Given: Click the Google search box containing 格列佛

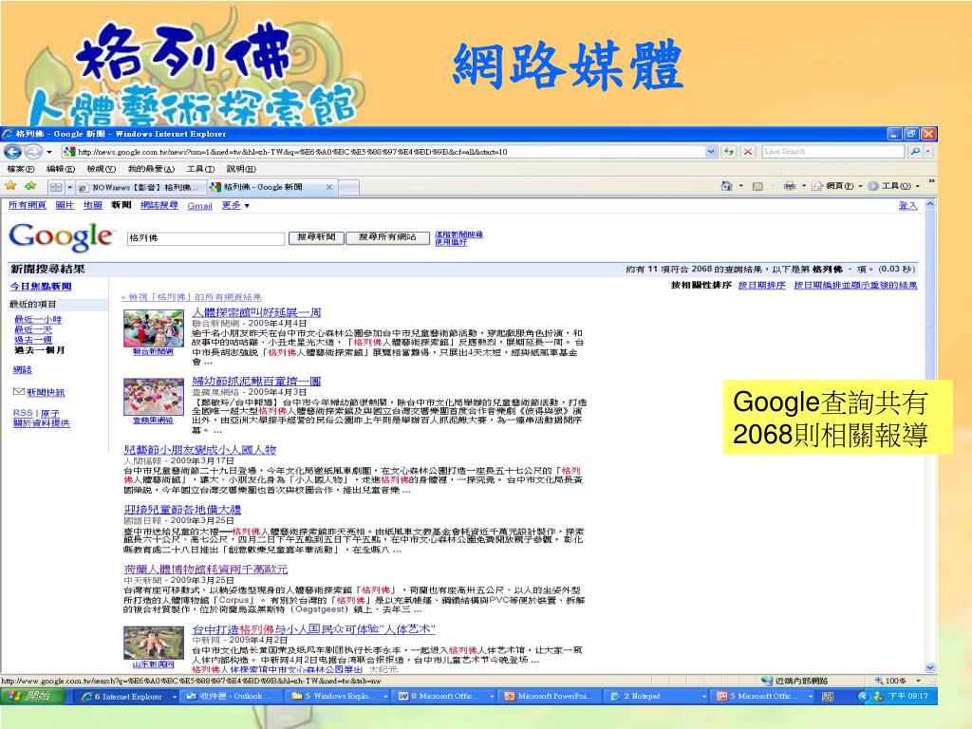Looking at the screenshot, I should tap(205, 238).
